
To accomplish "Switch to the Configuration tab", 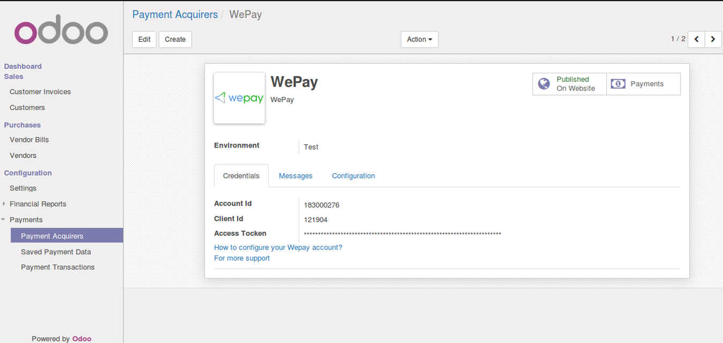I will click(353, 176).
